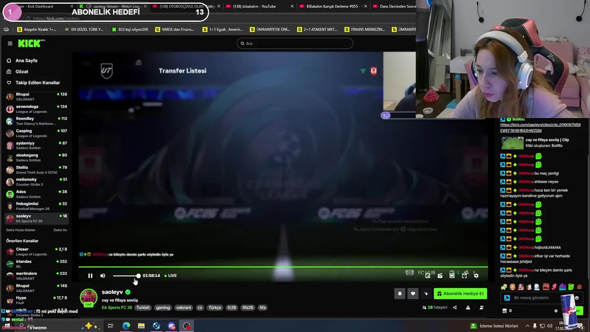Jump to LIVE indicator
The width and height of the screenshot is (590, 332).
pos(171,276)
